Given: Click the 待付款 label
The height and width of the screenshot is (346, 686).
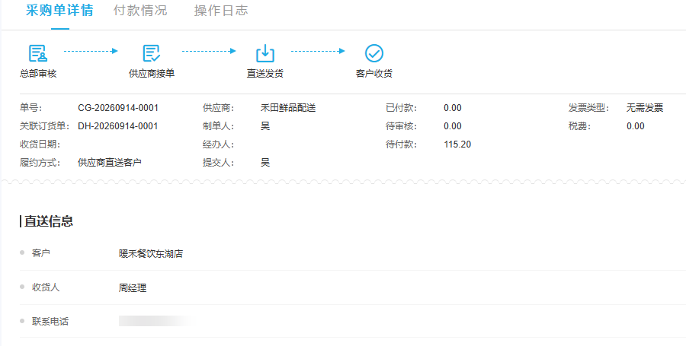Looking at the screenshot, I should (x=401, y=144).
